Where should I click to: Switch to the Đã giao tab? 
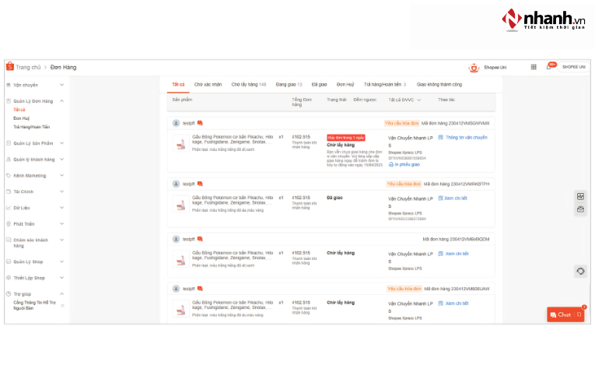click(319, 84)
